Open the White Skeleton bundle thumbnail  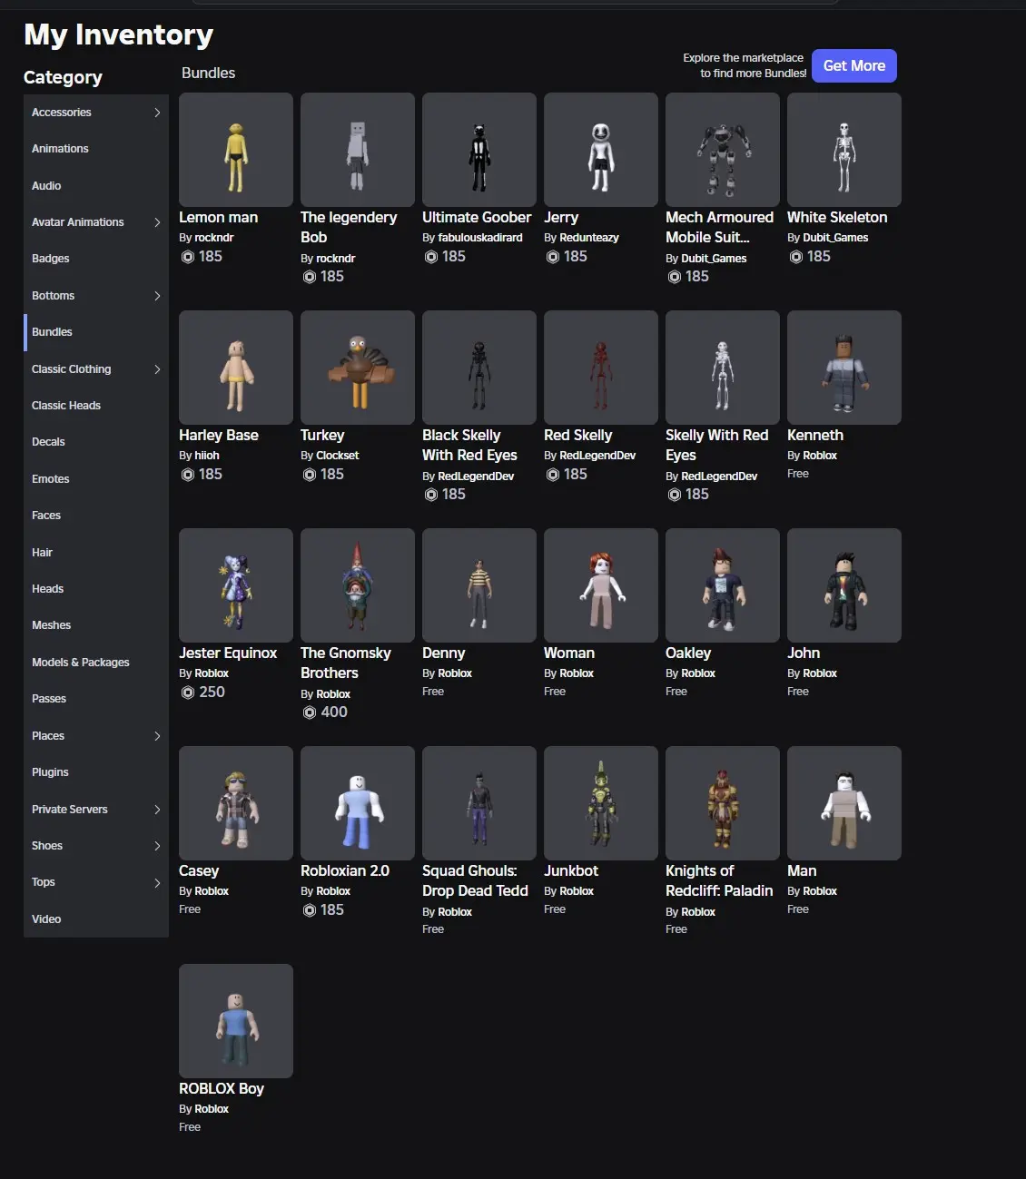844,150
